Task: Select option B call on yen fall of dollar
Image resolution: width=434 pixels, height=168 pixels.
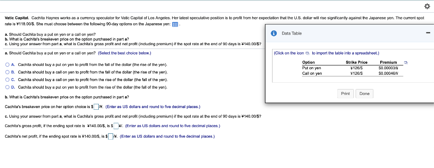Action: 8,72
